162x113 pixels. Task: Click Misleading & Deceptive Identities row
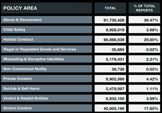click(x=47, y=59)
